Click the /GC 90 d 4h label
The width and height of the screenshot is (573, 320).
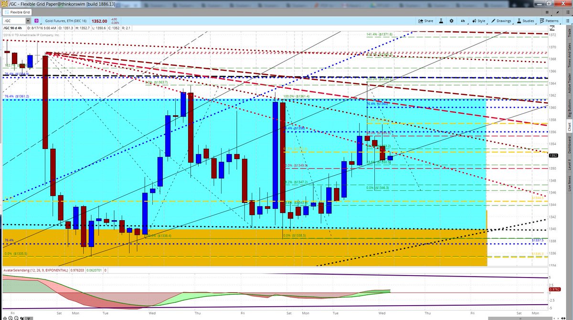tap(14, 29)
